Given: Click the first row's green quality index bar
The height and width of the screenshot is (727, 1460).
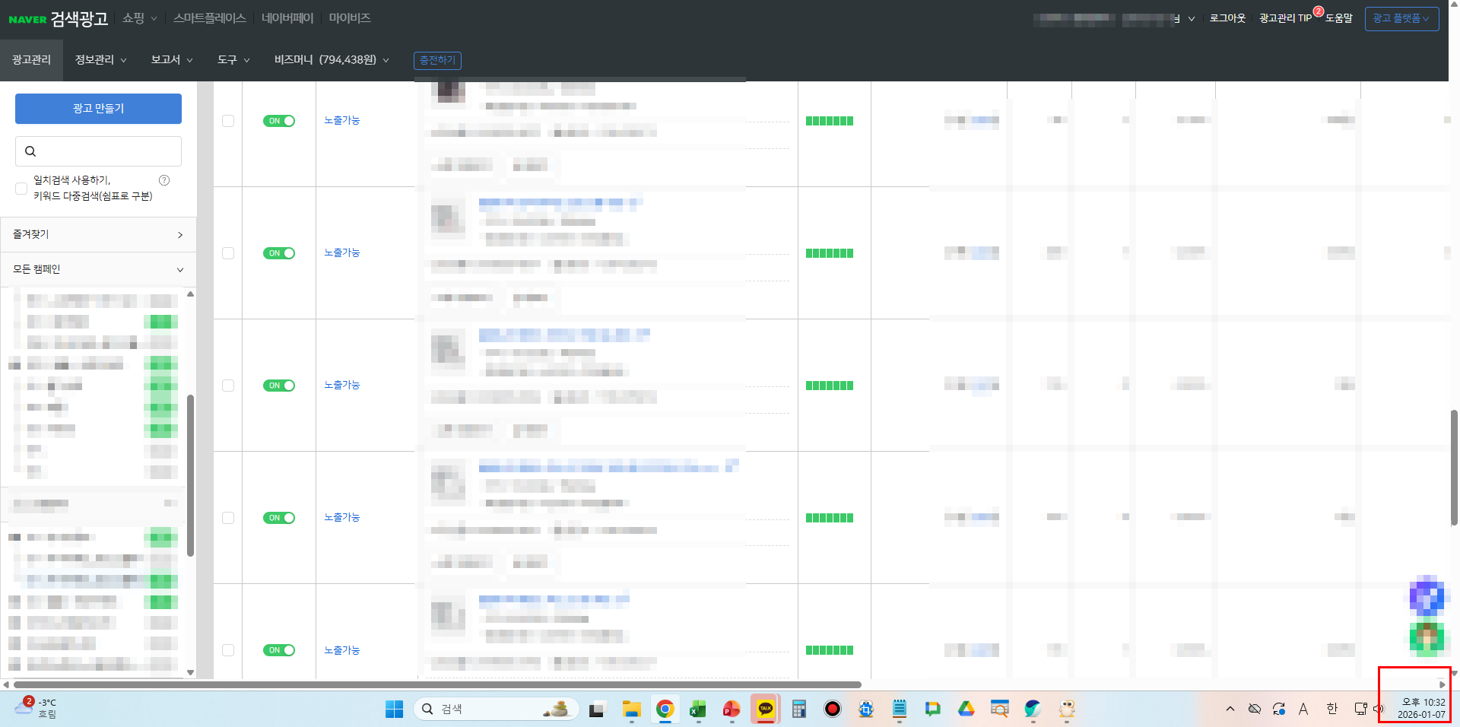Looking at the screenshot, I should (x=829, y=121).
